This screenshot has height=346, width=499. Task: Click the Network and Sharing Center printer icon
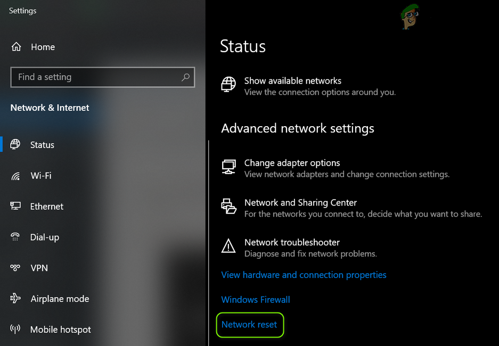pos(228,206)
